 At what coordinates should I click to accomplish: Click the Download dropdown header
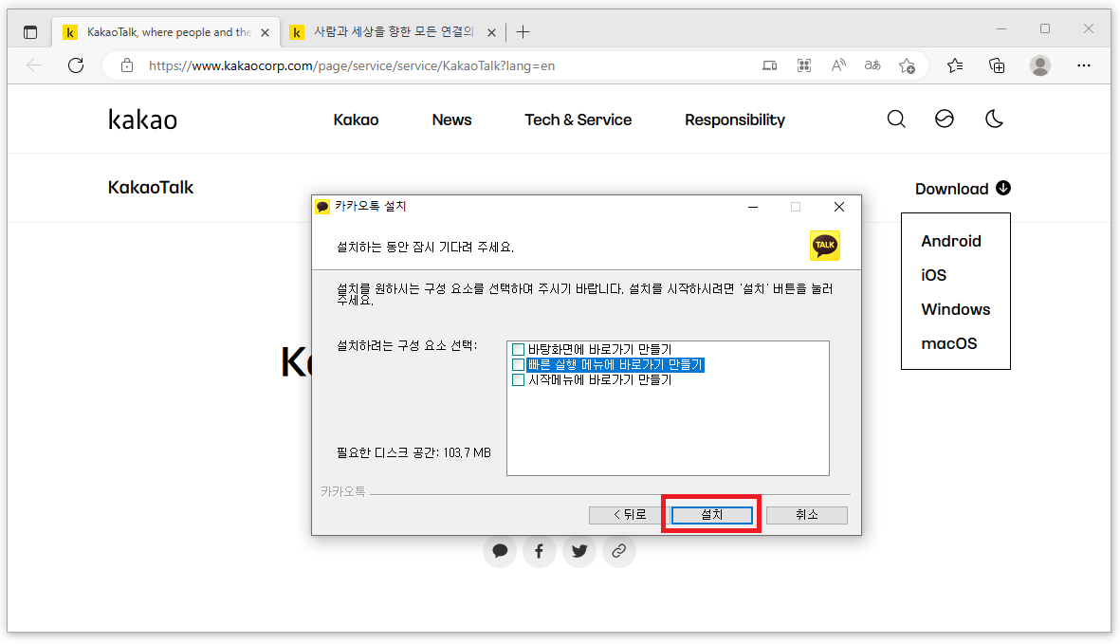point(963,189)
